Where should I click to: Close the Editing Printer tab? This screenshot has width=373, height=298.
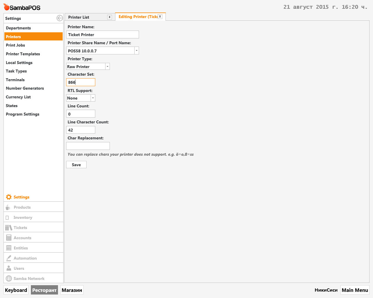pyautogui.click(x=160, y=17)
